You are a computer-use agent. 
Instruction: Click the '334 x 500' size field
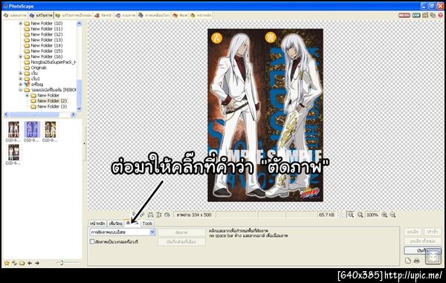[194, 215]
